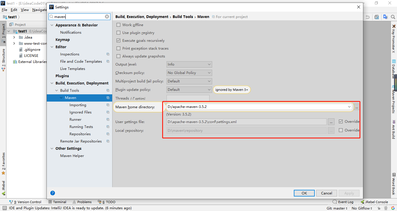Select Importing under Maven settings
The width and height of the screenshot is (397, 211).
pyautogui.click(x=78, y=105)
